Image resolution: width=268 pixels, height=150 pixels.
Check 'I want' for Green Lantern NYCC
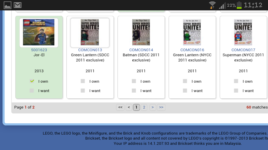click(x=185, y=90)
